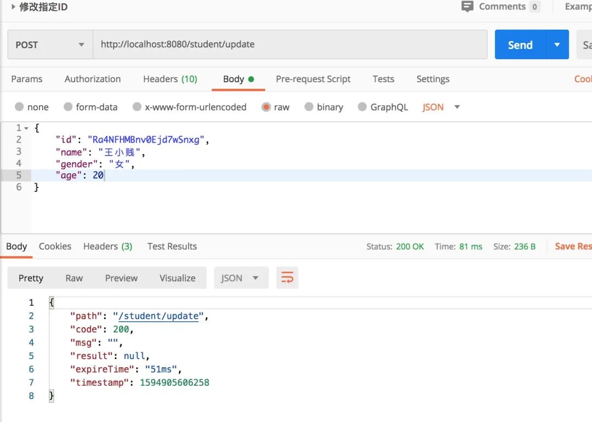Switch to the Authorization tab

tap(93, 79)
